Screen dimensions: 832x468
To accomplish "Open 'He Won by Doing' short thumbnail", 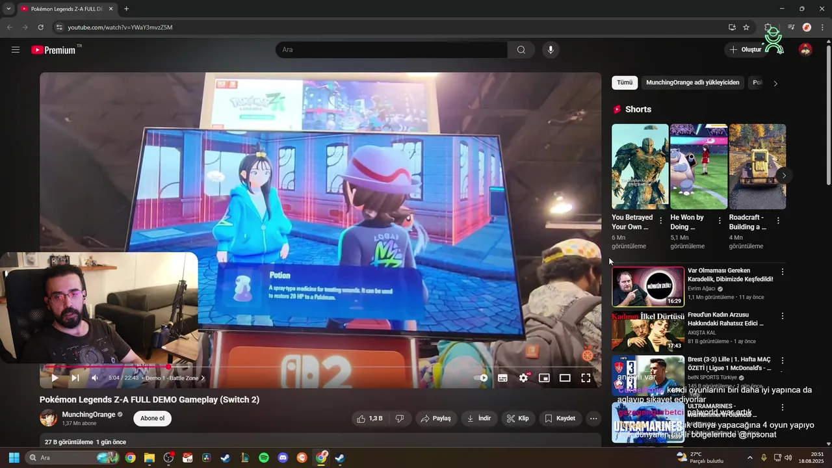I will pyautogui.click(x=699, y=166).
